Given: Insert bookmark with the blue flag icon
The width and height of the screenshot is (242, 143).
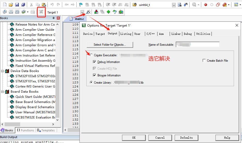Looking at the screenshot, I should [x=81, y=5].
